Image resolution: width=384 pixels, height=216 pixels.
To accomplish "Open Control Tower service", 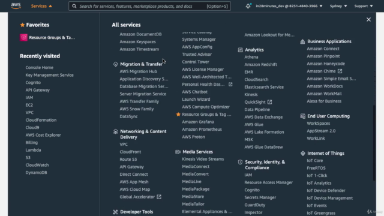I will (x=196, y=62).
